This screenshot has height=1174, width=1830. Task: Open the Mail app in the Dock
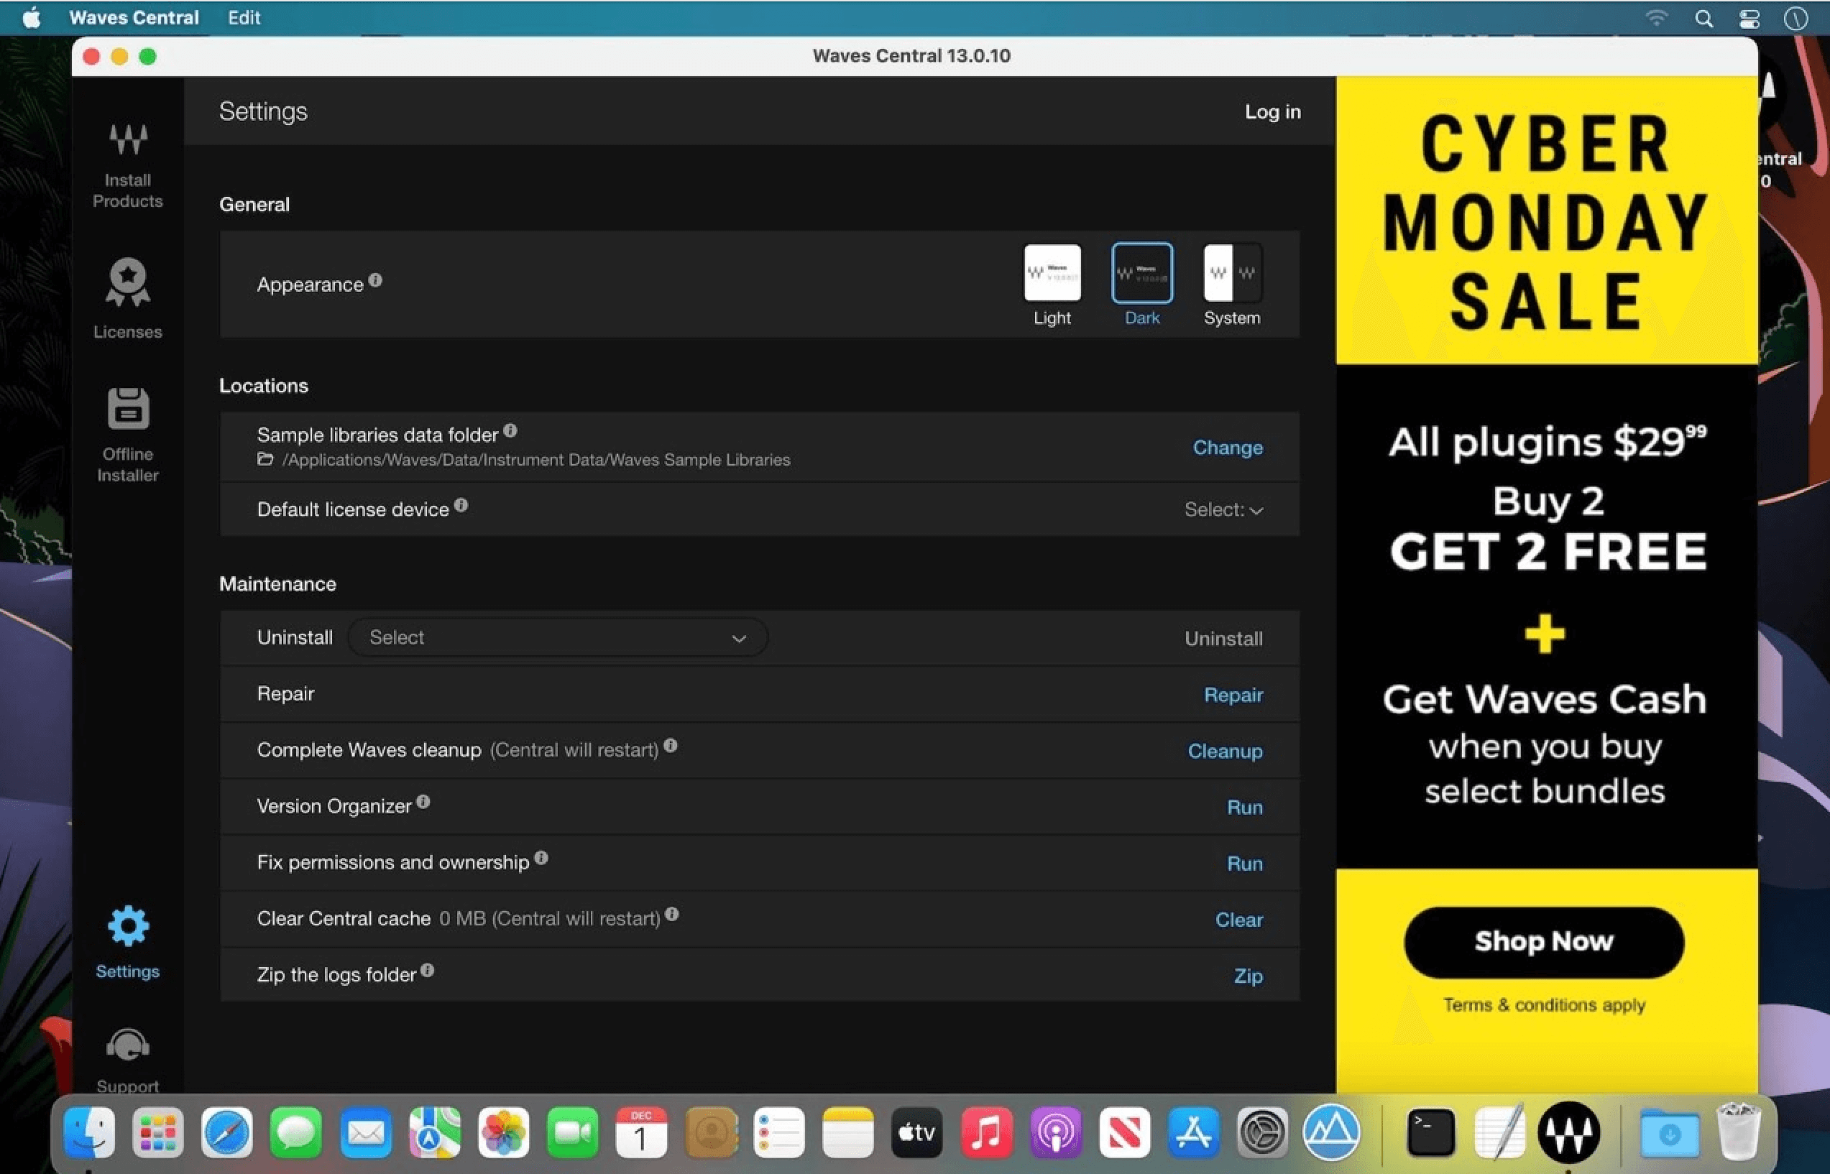click(x=365, y=1132)
